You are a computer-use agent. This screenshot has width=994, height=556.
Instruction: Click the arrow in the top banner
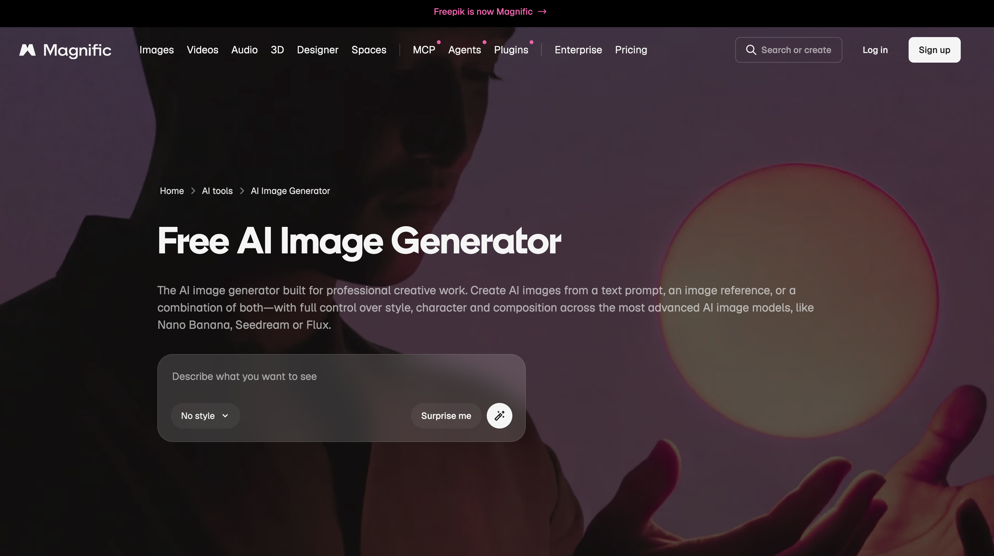(542, 12)
